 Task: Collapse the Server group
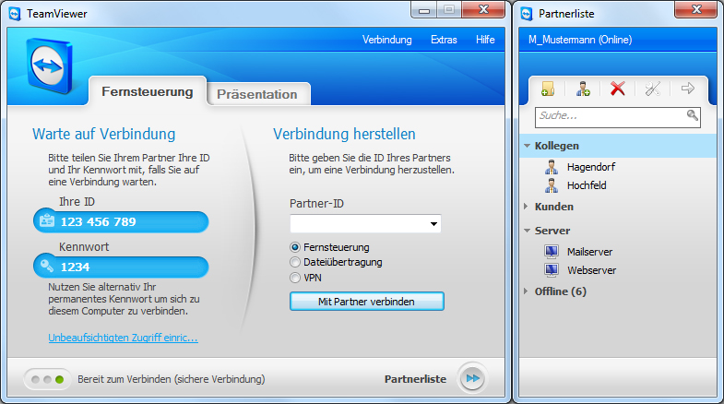pyautogui.click(x=527, y=231)
